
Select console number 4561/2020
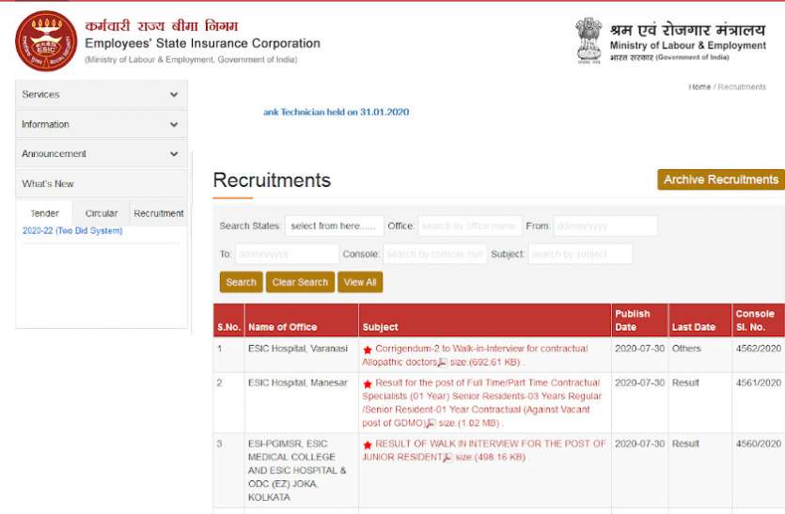[x=758, y=382]
